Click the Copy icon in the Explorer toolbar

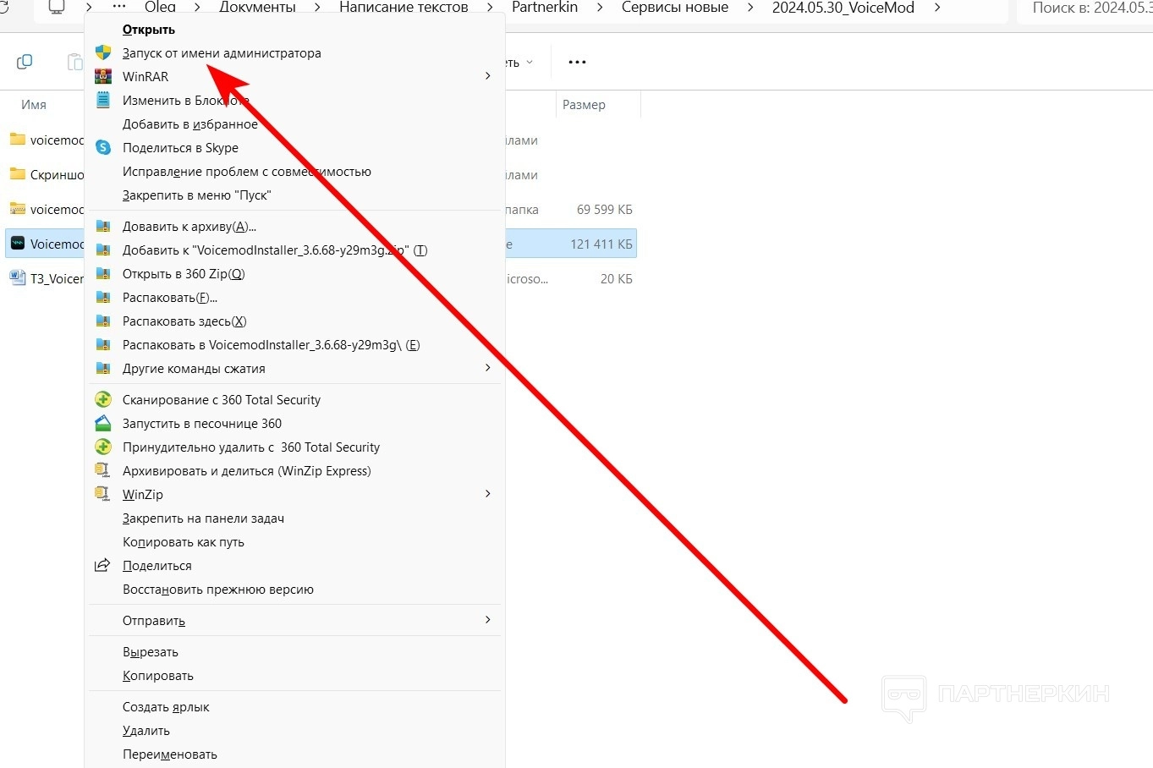point(25,62)
